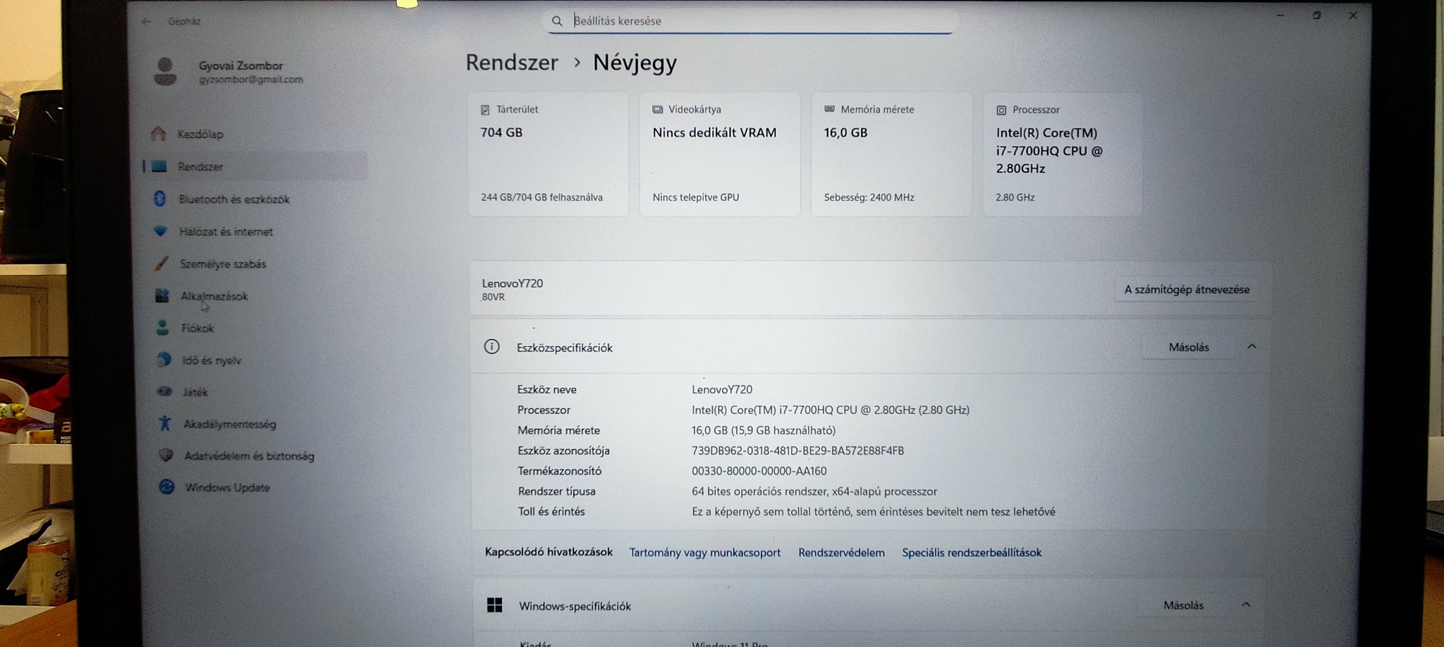Open the Processzor i7-7700HQ card

coord(1063,153)
